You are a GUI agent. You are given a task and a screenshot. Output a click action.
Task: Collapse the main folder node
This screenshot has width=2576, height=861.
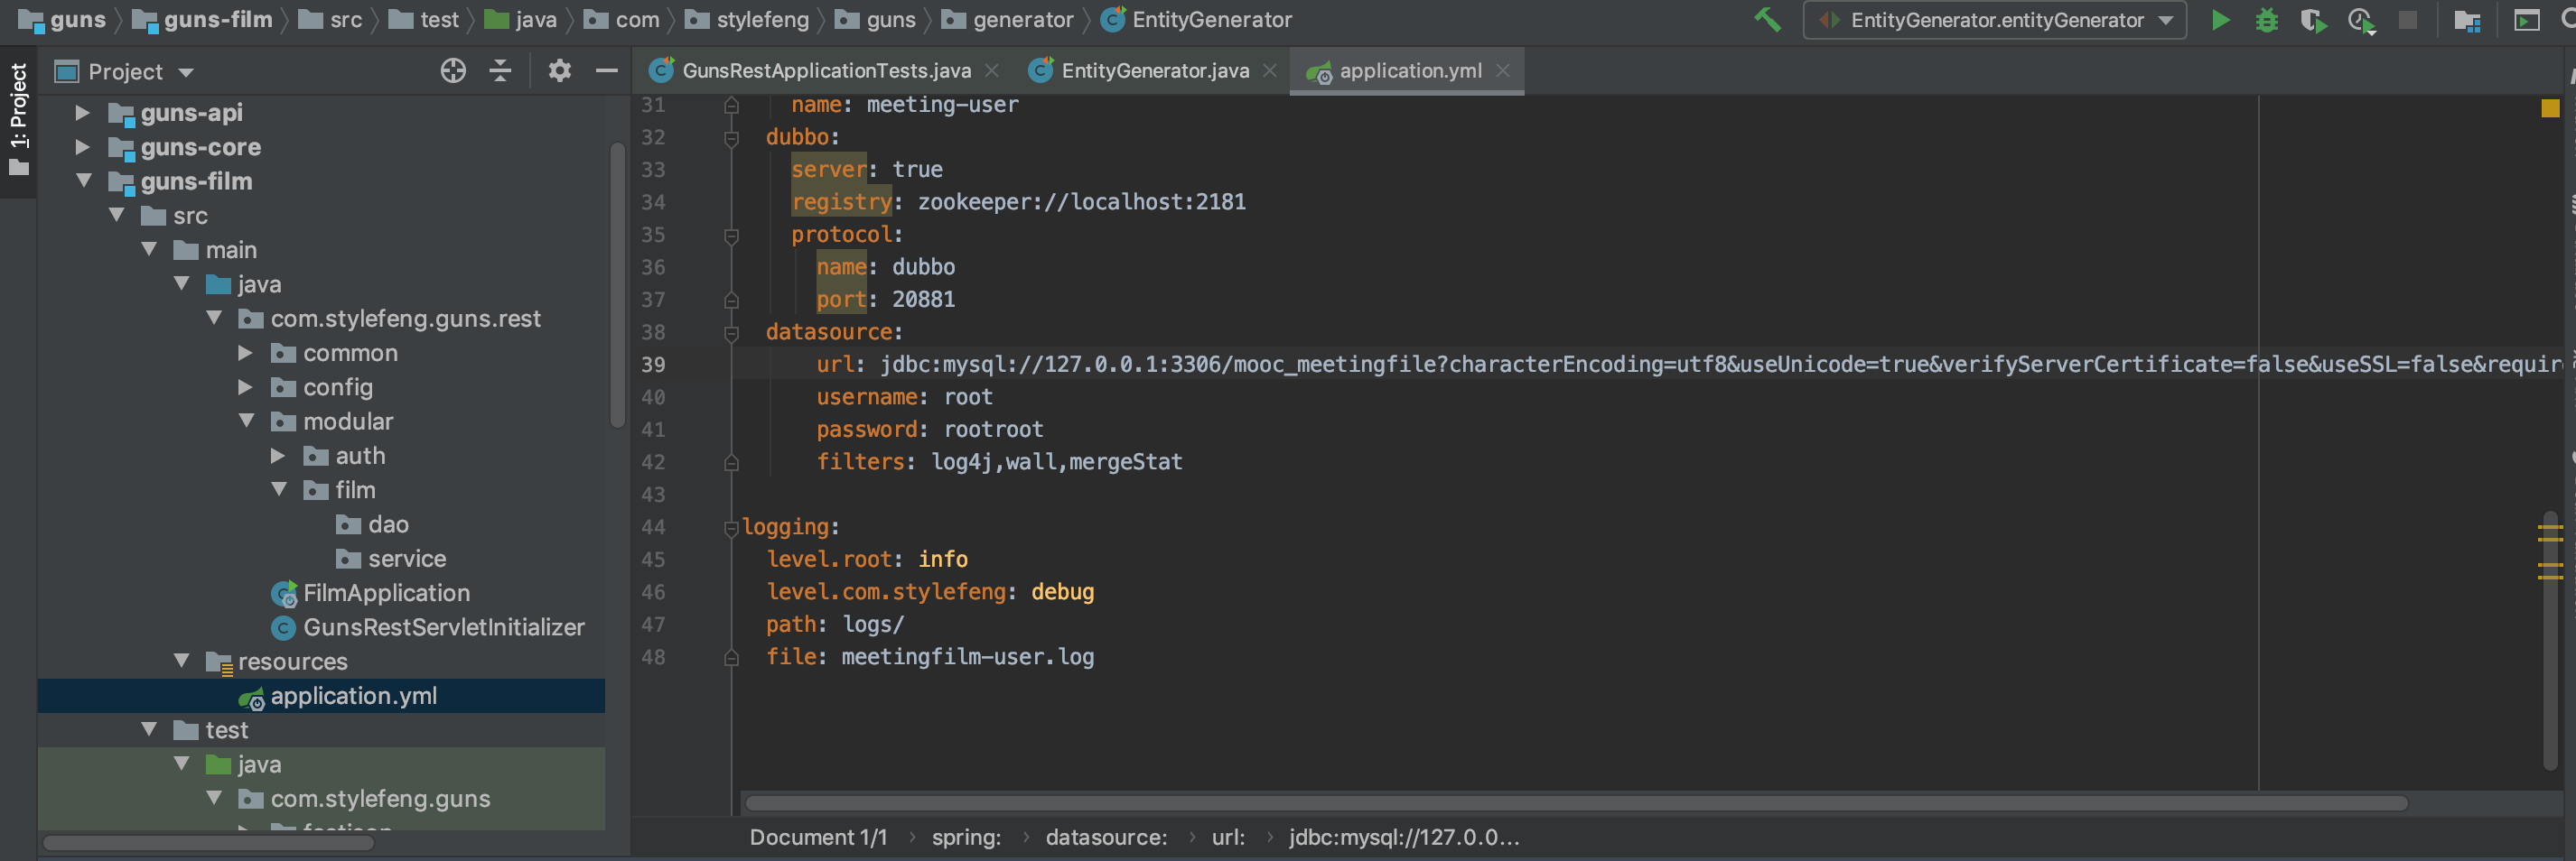[148, 249]
